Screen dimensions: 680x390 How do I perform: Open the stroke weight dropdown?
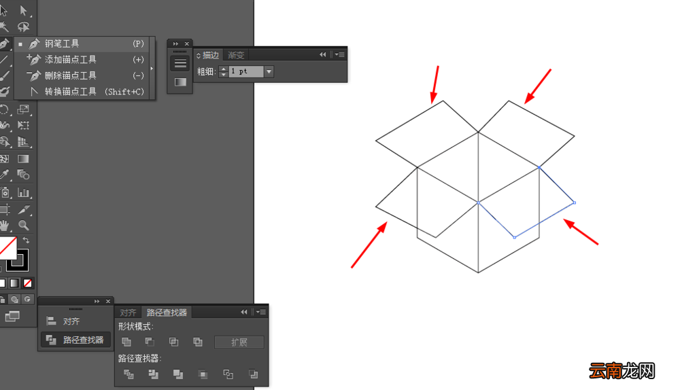tap(269, 71)
